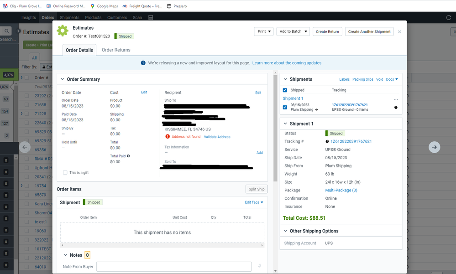Viewport: 456px width, 274px height.
Task: Click the browser reload icon at top right
Action: point(448,17)
